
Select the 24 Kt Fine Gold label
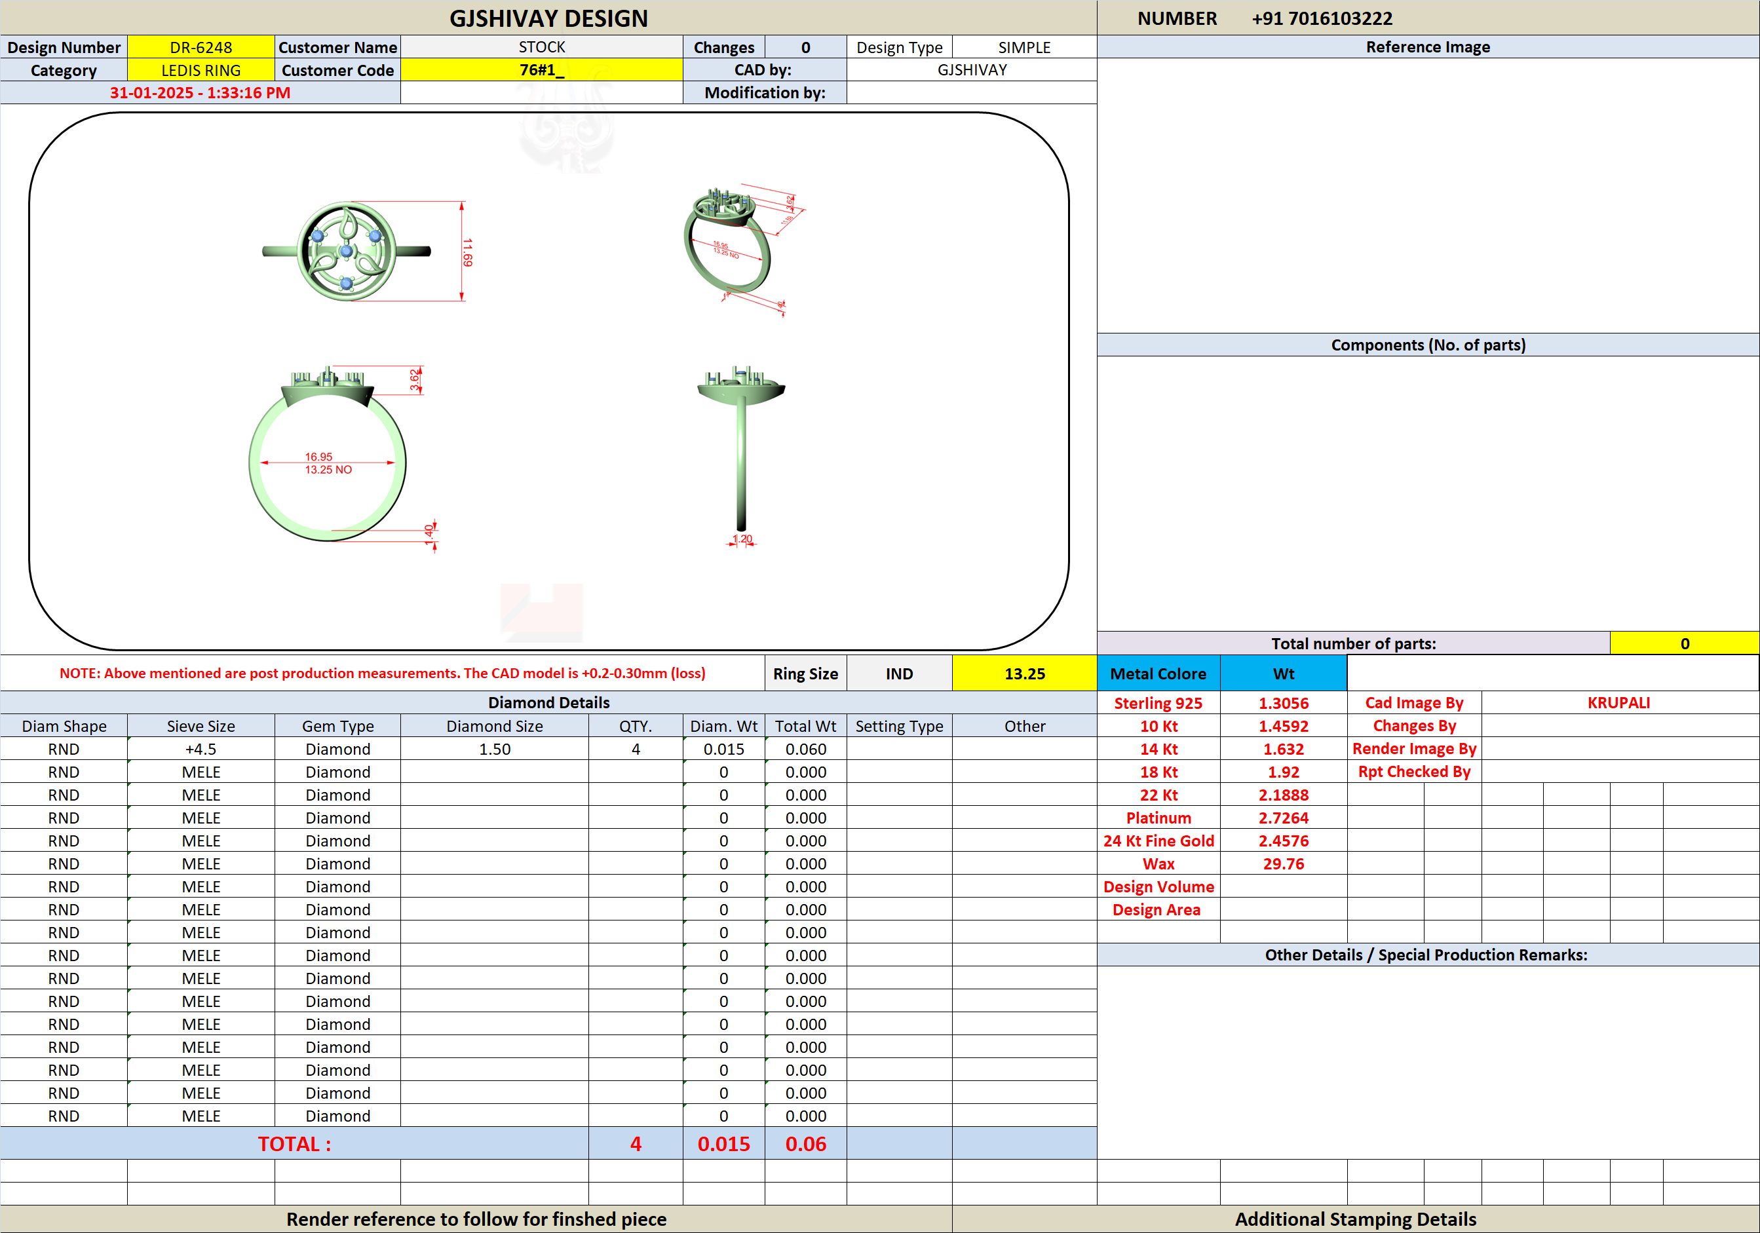click(1158, 841)
